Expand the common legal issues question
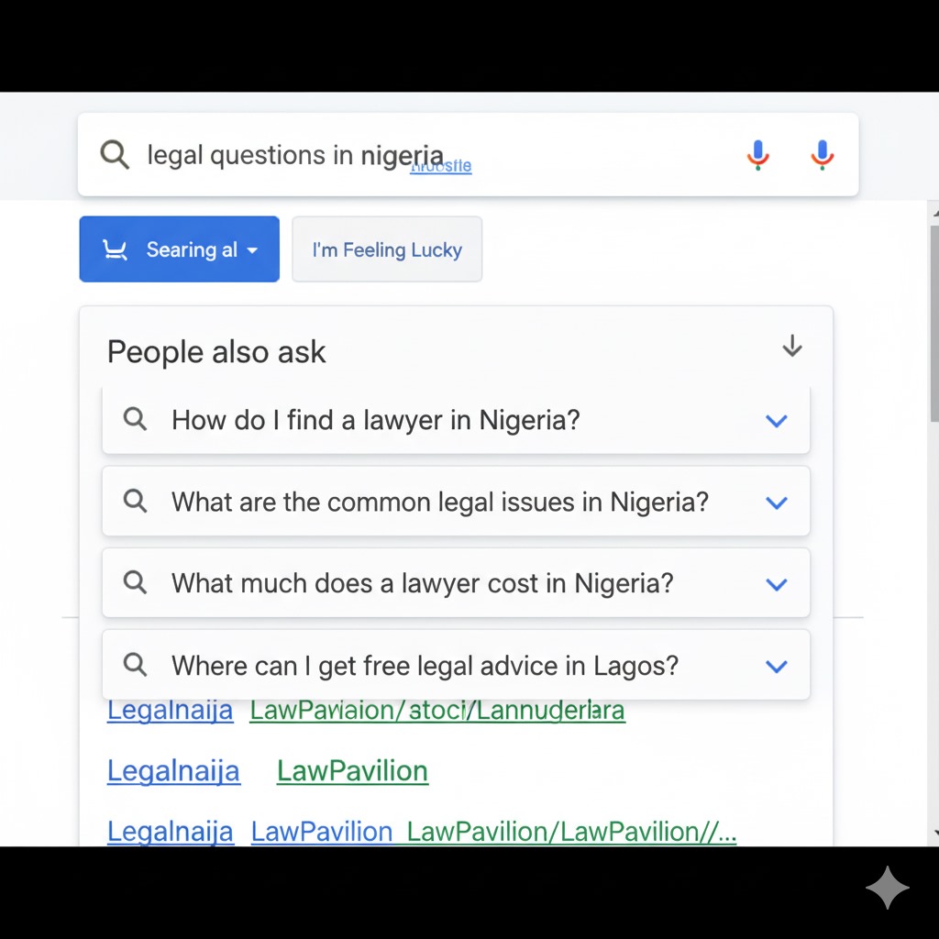The image size is (939, 939). [776, 503]
